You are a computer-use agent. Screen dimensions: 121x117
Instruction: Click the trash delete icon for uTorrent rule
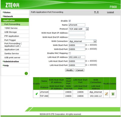(x=113, y=94)
